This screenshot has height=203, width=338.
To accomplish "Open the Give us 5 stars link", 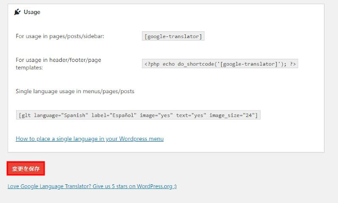I will tap(92, 186).
